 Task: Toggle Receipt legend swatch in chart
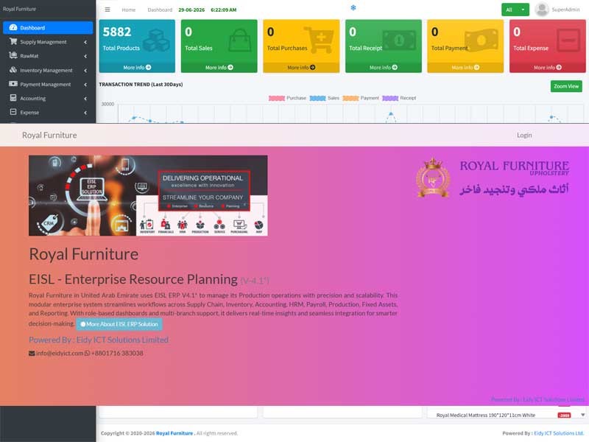point(390,98)
